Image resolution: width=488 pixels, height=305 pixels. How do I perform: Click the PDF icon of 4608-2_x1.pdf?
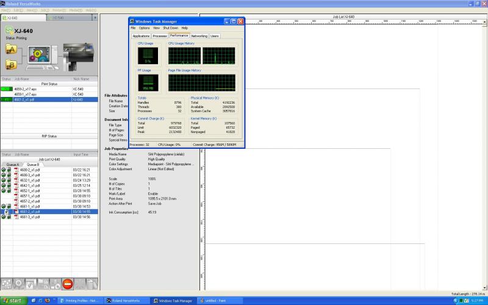pos(16,170)
